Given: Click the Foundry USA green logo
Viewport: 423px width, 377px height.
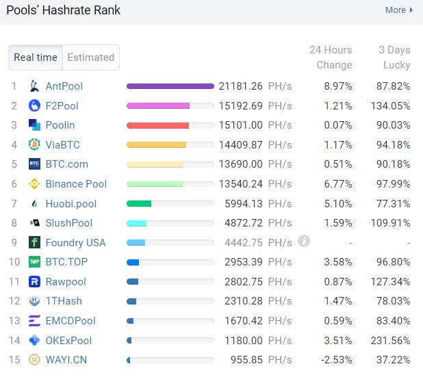Looking at the screenshot, I should [34, 242].
